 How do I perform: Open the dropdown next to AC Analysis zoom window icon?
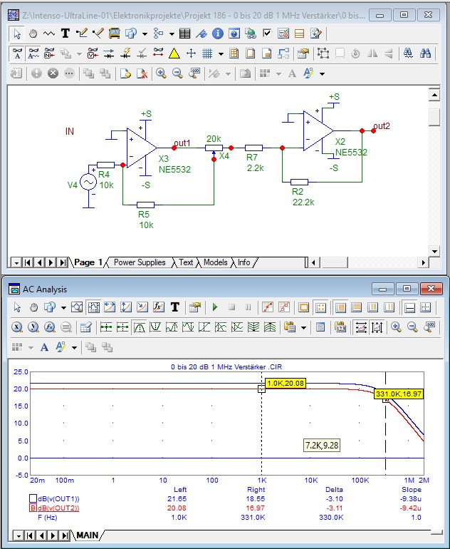(x=63, y=307)
